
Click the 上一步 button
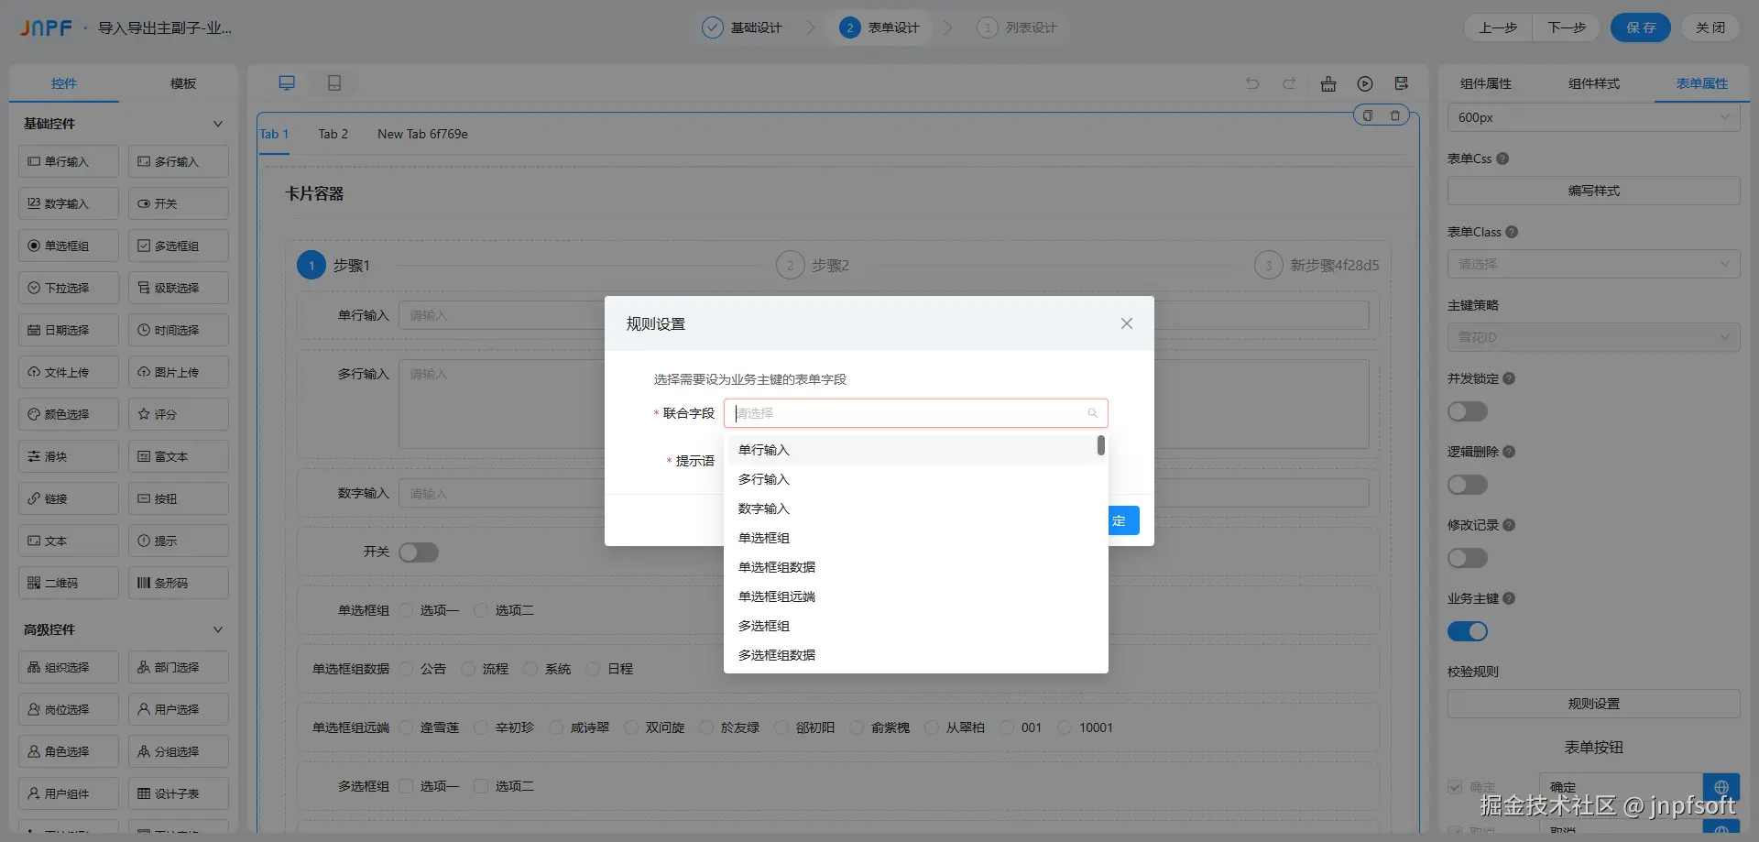(1498, 27)
